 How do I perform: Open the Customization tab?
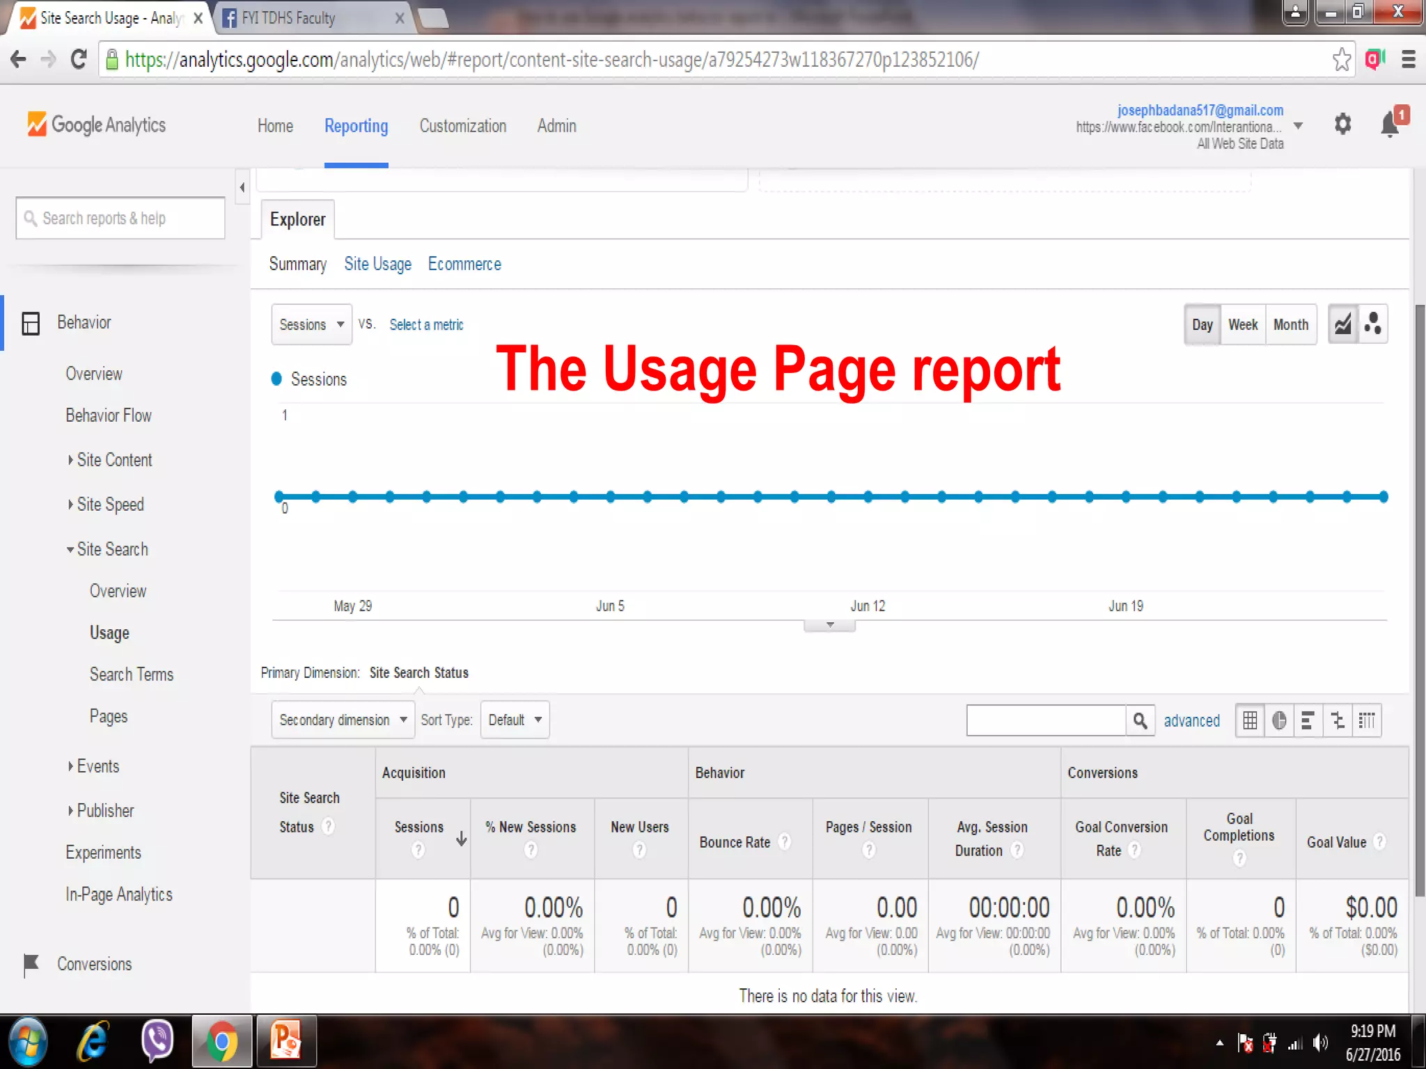[x=462, y=126]
